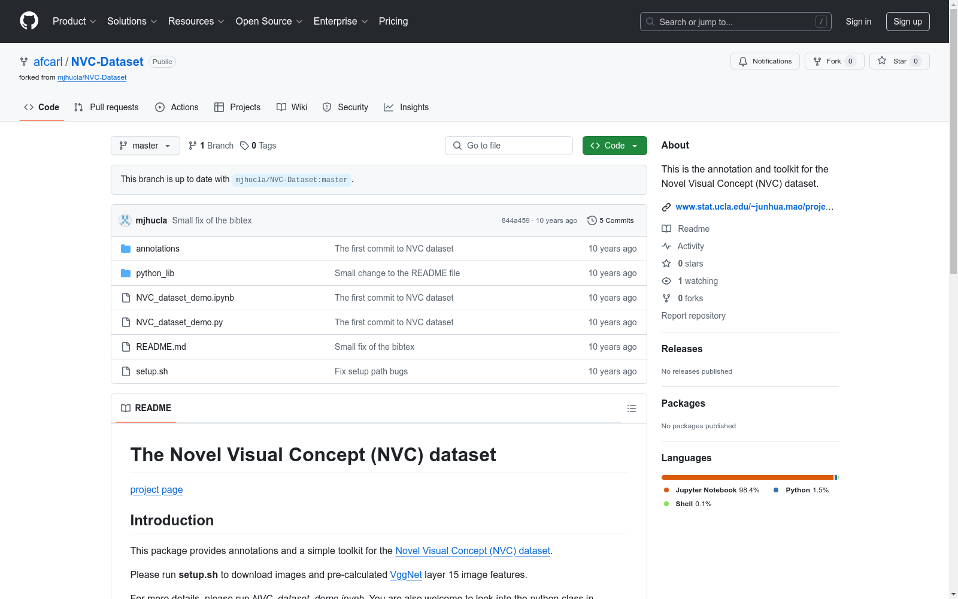This screenshot has width=958, height=599.
Task: Click the Notifications button
Action: (x=765, y=61)
